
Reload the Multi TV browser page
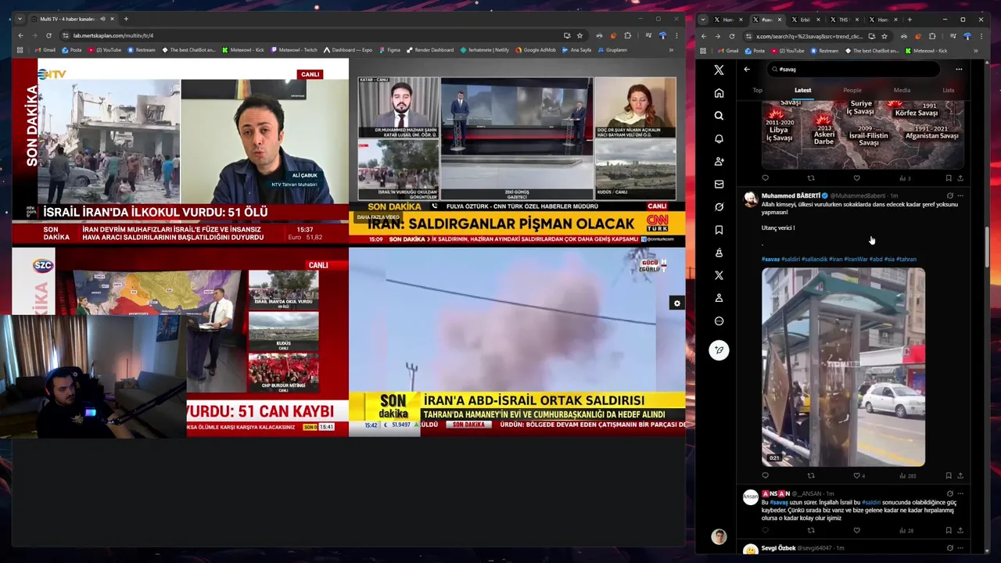point(48,35)
